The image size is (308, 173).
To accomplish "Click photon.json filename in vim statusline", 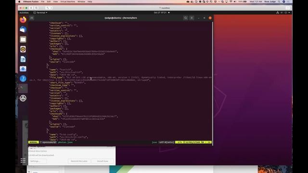I will pos(65,142).
